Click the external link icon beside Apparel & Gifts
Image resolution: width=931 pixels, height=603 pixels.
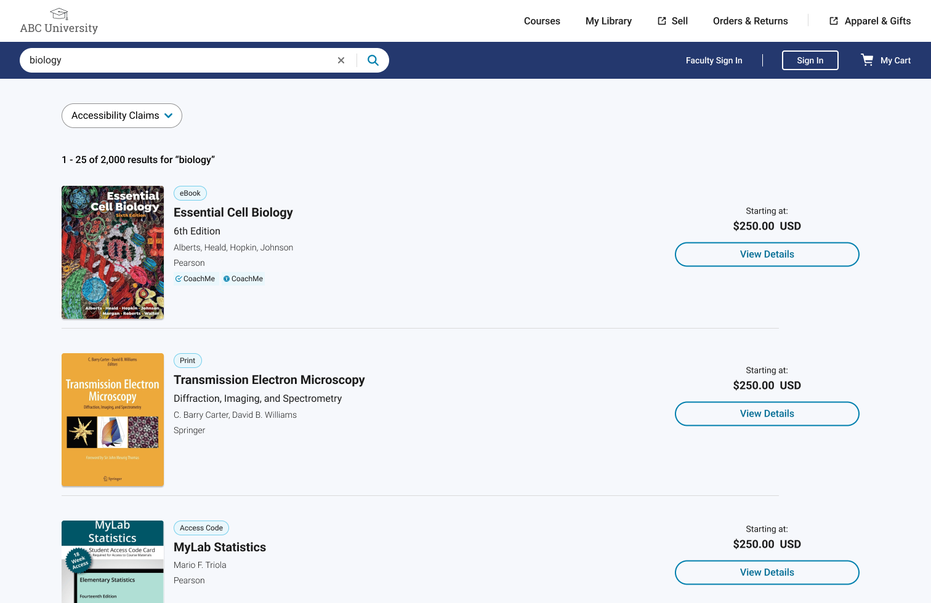(834, 21)
